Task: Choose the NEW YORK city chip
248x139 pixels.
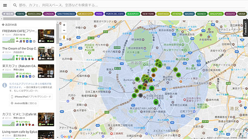Action: pyautogui.click(x=148, y=14)
